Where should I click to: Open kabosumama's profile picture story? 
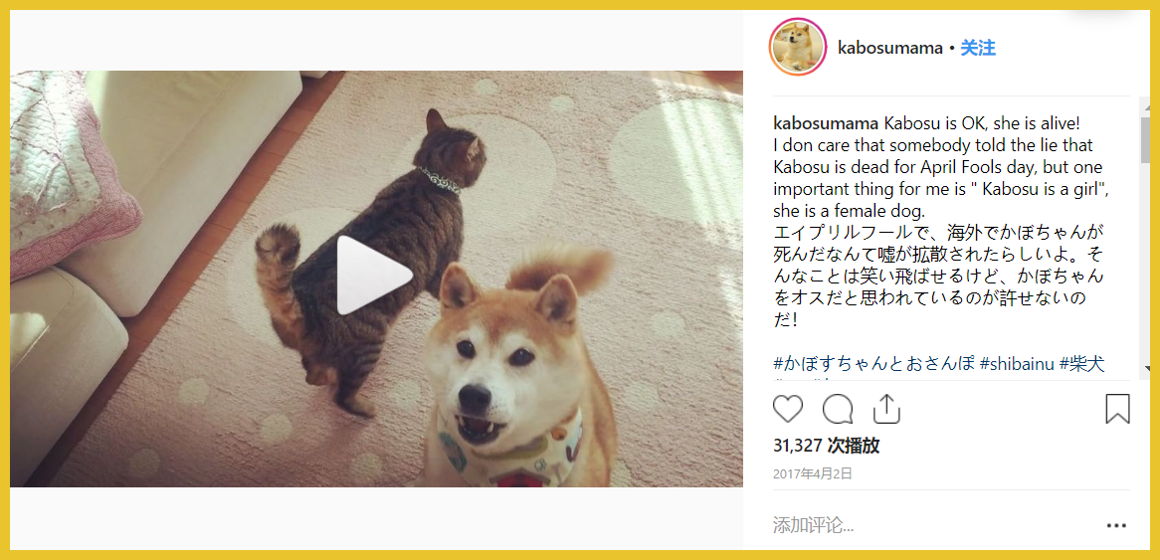(x=798, y=48)
